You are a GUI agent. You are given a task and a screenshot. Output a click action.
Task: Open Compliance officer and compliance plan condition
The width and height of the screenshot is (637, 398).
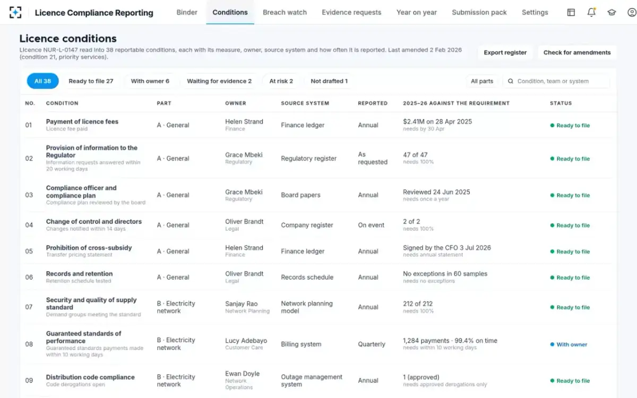point(81,192)
